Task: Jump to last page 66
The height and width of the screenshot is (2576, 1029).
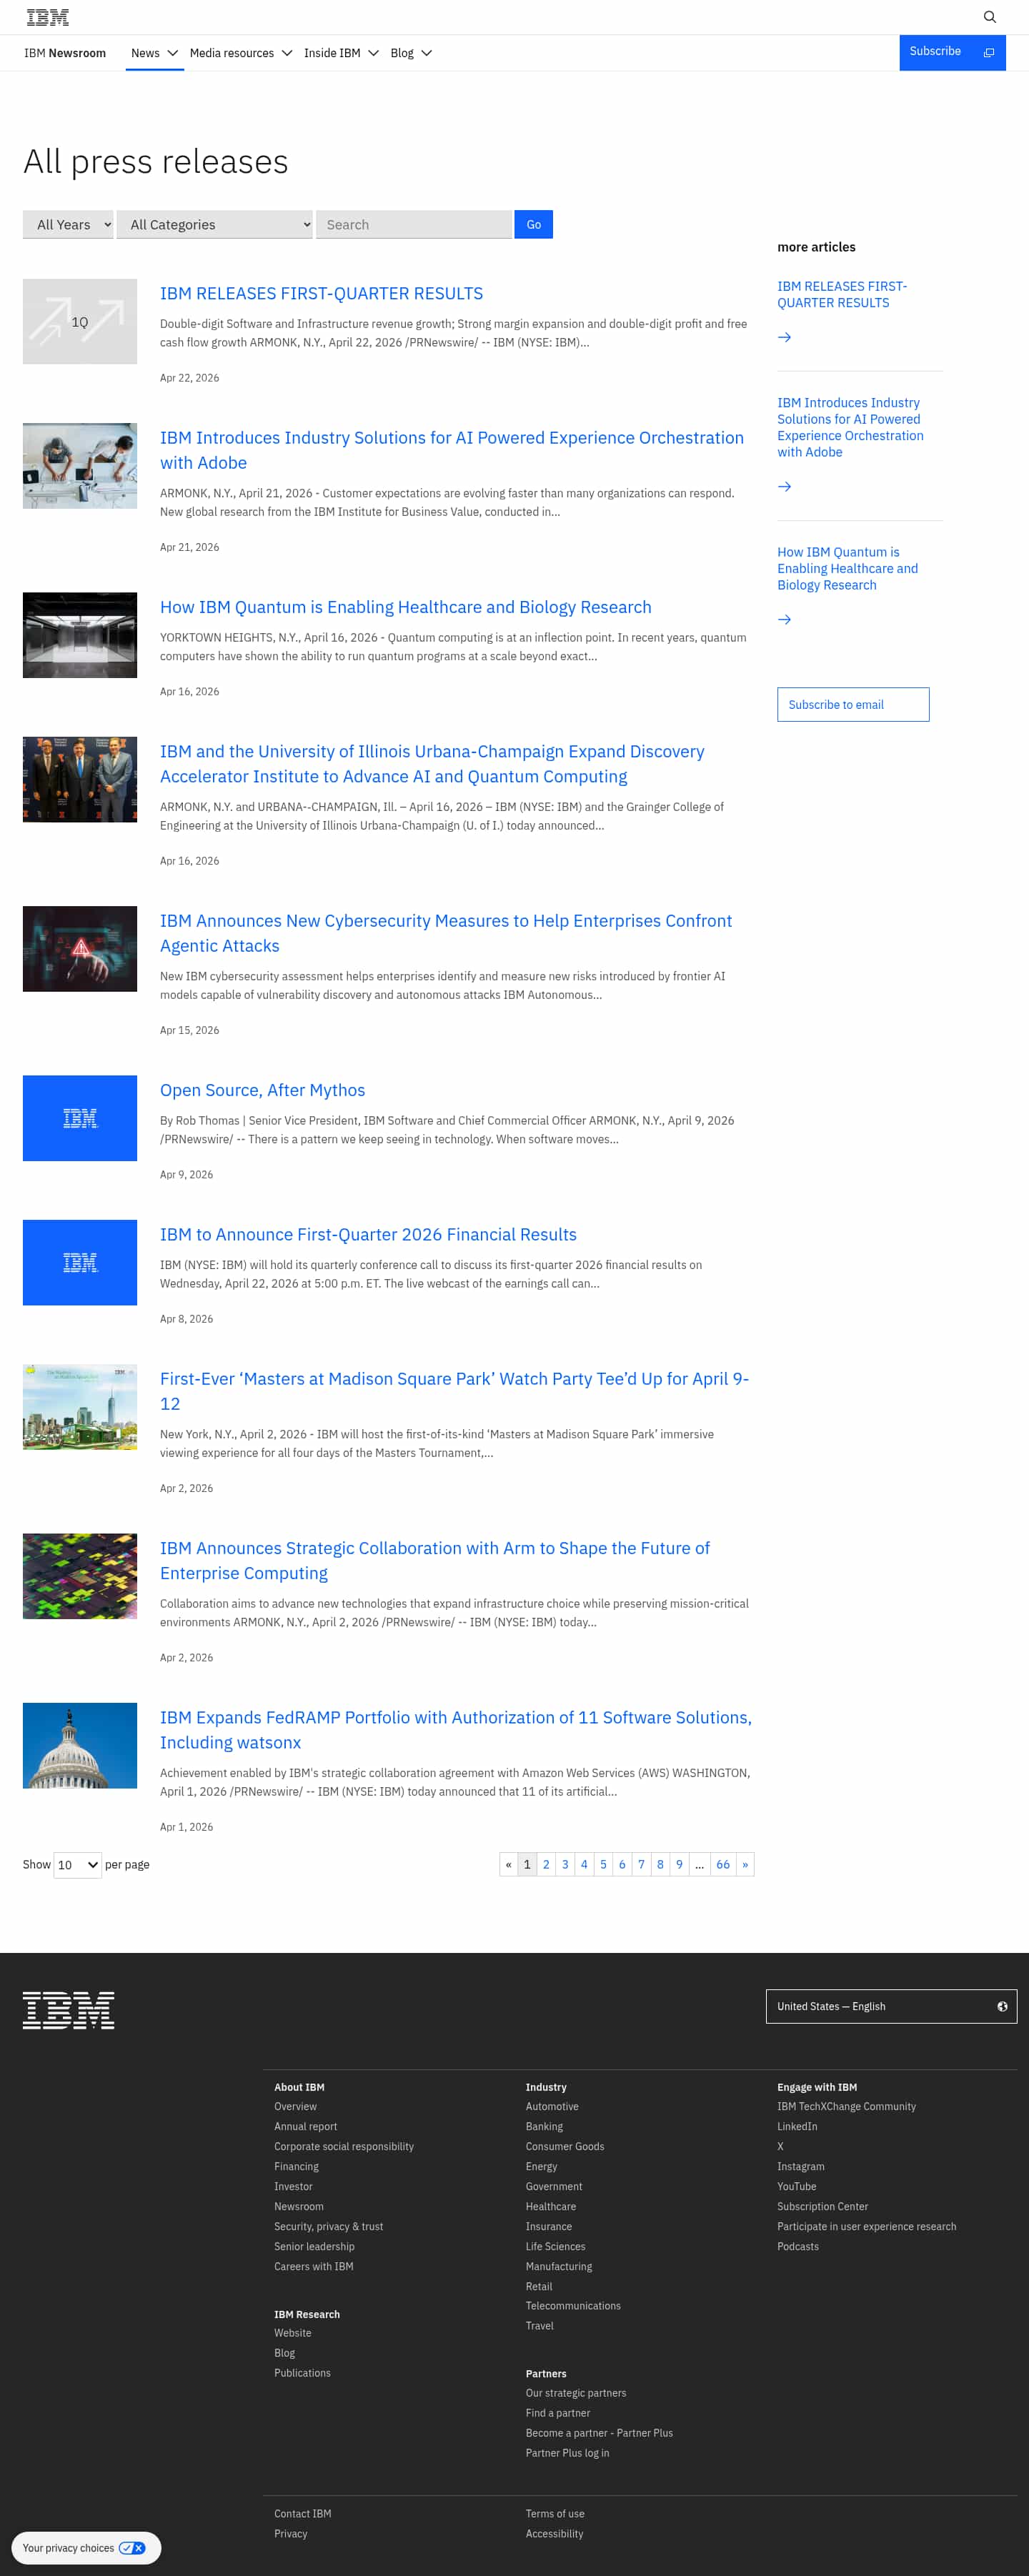Action: 723,1864
